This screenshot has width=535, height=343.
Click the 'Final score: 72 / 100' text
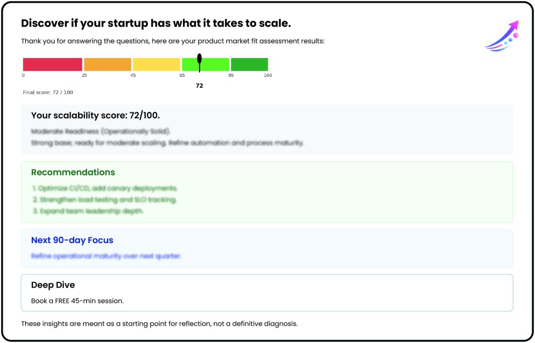(48, 93)
